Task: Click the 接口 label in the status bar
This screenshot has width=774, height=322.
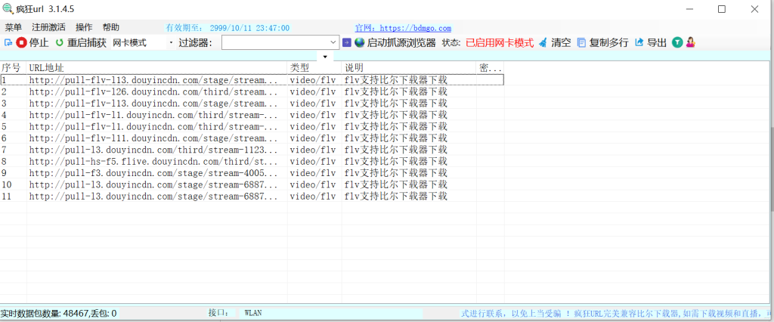Action: click(x=218, y=313)
